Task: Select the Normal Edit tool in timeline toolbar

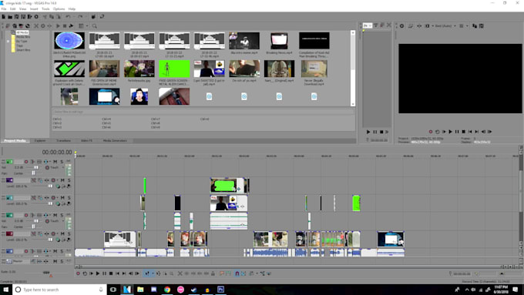Action: point(146,273)
